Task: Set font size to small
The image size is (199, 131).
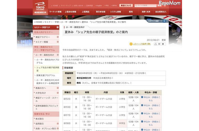Action: [161, 21]
